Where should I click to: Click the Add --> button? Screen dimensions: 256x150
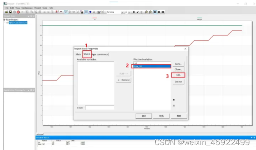(124, 74)
